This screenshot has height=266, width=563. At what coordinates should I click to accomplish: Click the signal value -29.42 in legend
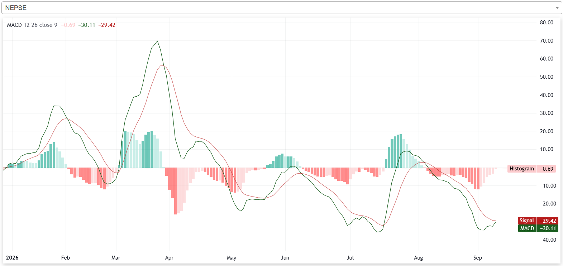(x=107, y=25)
